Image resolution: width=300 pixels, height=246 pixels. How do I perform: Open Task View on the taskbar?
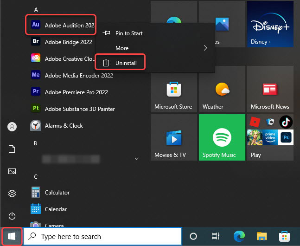click(216, 236)
